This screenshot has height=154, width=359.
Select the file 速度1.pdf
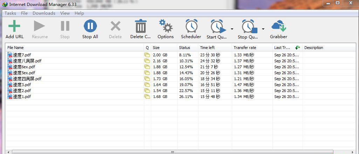click(x=22, y=97)
